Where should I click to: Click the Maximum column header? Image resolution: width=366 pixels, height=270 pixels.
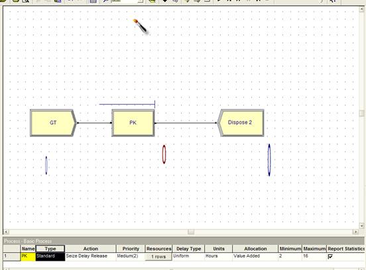[x=314, y=249]
